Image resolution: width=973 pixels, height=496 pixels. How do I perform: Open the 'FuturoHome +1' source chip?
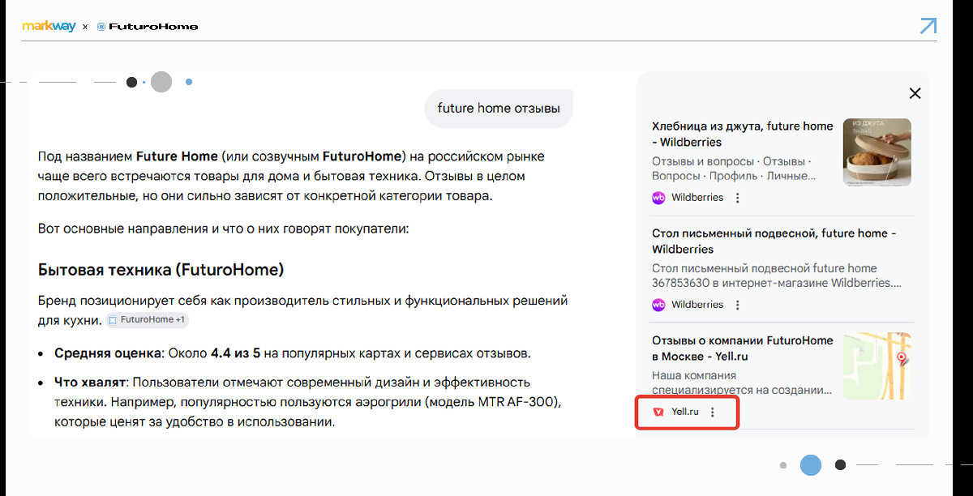tap(147, 320)
